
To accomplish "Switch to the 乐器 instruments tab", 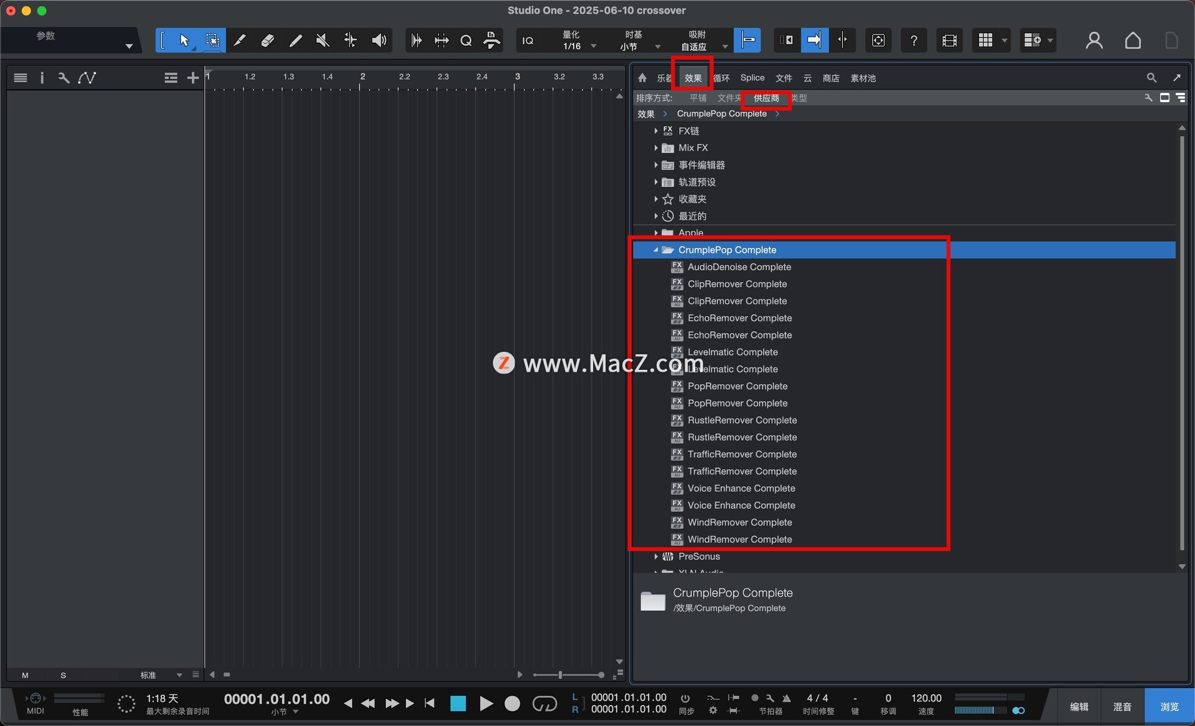I will (664, 78).
